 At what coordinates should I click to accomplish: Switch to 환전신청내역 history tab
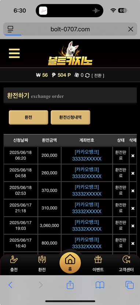pos(70,117)
